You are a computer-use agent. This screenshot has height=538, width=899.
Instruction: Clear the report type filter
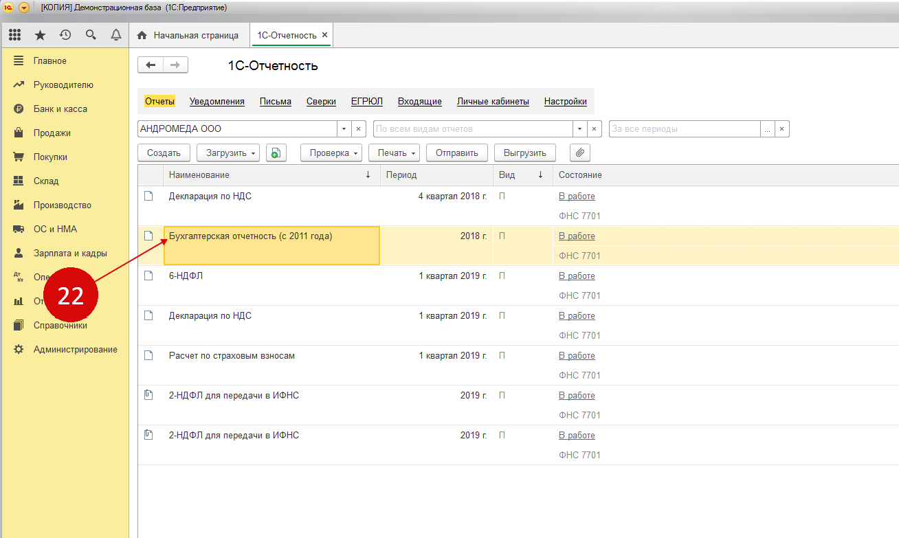point(595,129)
